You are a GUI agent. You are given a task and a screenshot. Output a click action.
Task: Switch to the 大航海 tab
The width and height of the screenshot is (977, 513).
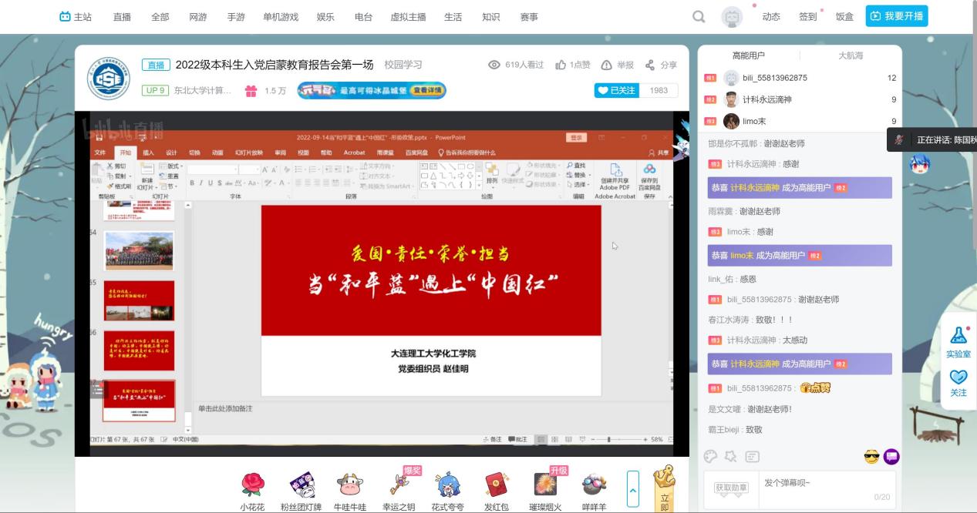(x=851, y=55)
